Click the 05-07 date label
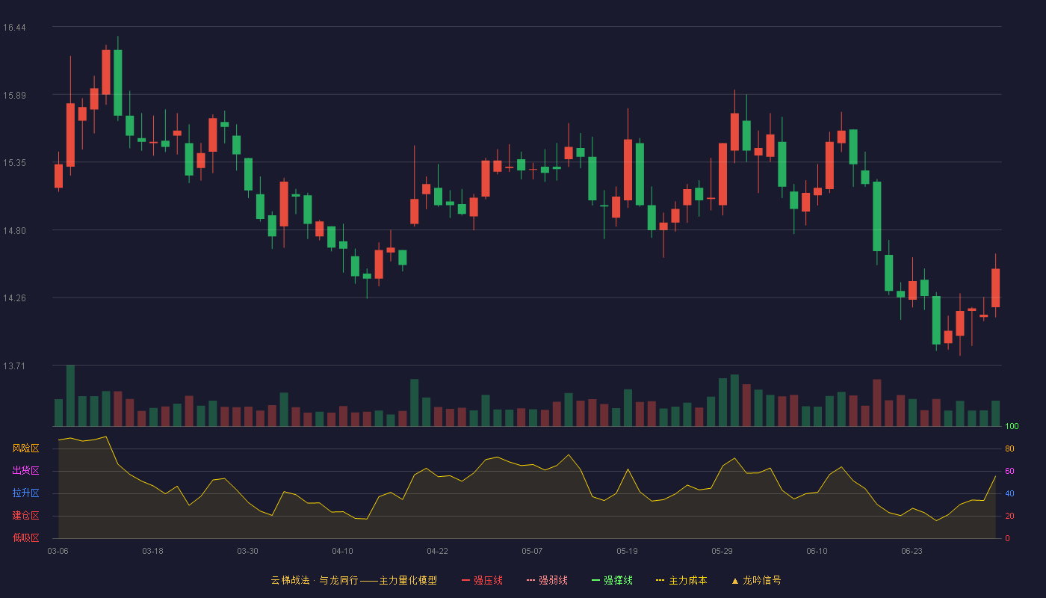 (532, 551)
